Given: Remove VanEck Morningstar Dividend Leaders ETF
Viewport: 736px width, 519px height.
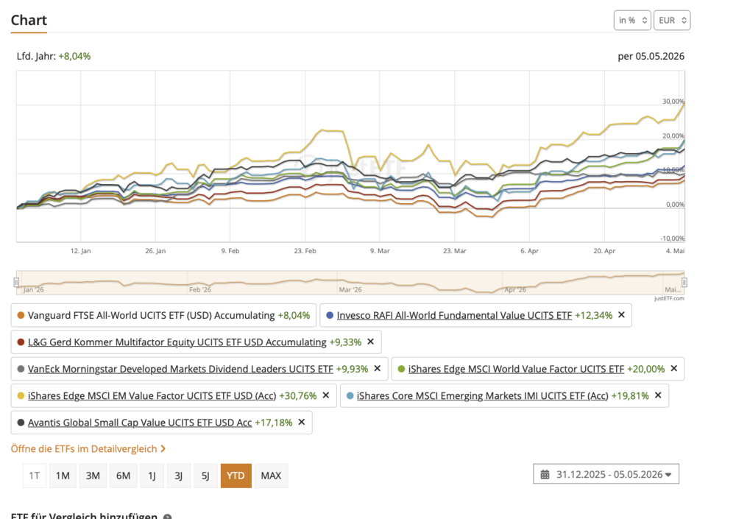Looking at the screenshot, I should (377, 368).
